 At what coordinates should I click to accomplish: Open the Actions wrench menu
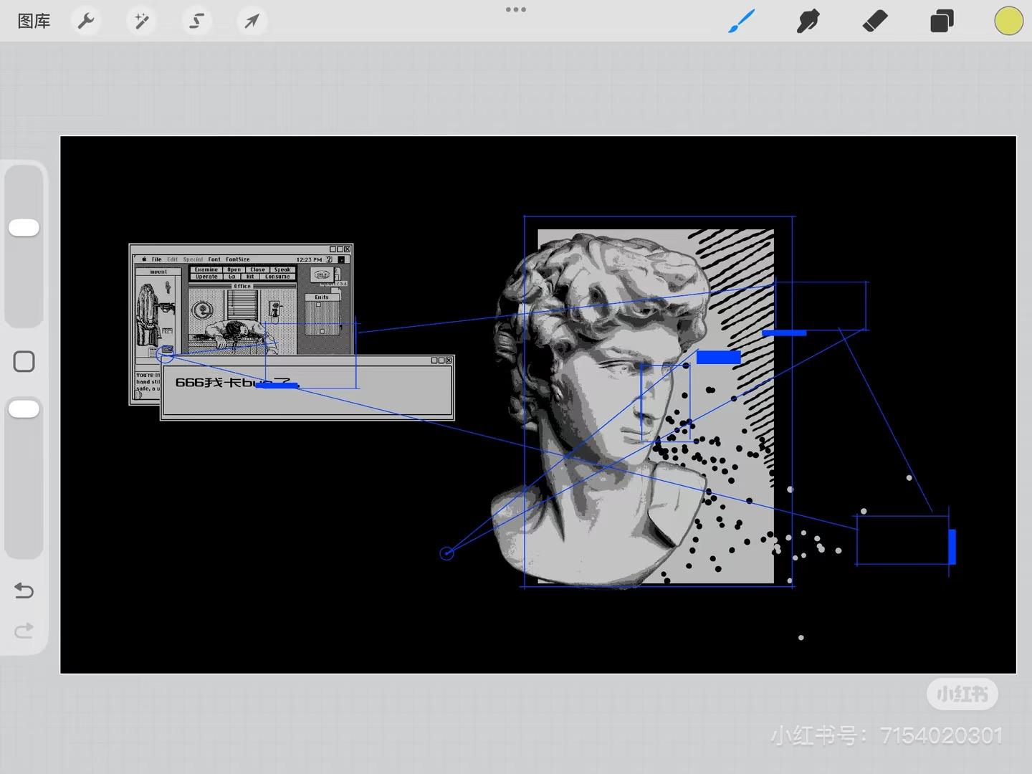point(86,21)
